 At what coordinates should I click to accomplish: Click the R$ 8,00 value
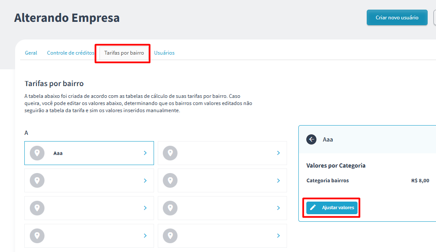coord(420,181)
